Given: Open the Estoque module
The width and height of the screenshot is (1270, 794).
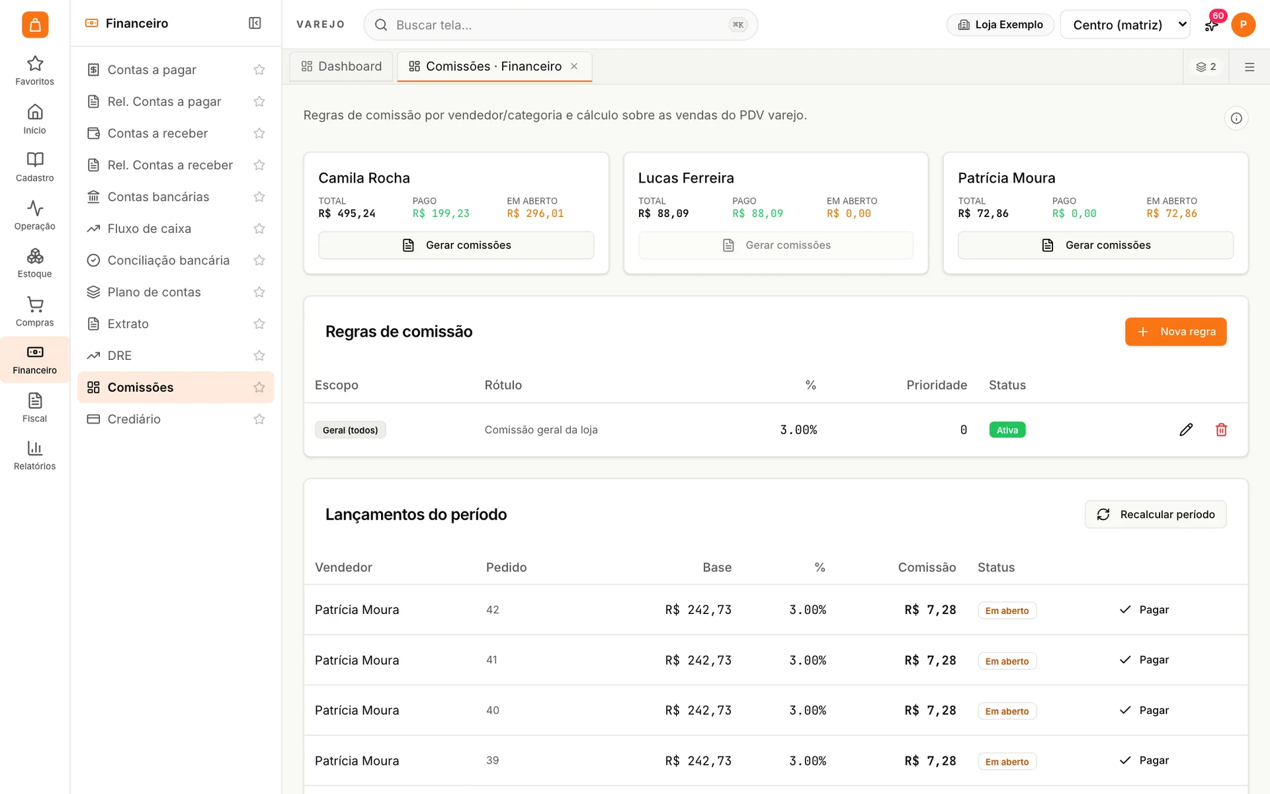Looking at the screenshot, I should coord(34,263).
